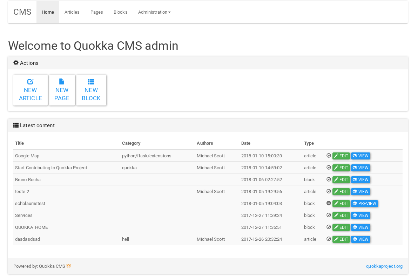Viewport: 418px width, 280px height.
Task: Click the pencil icon on the dasdasdsad row
Action: click(x=336, y=239)
